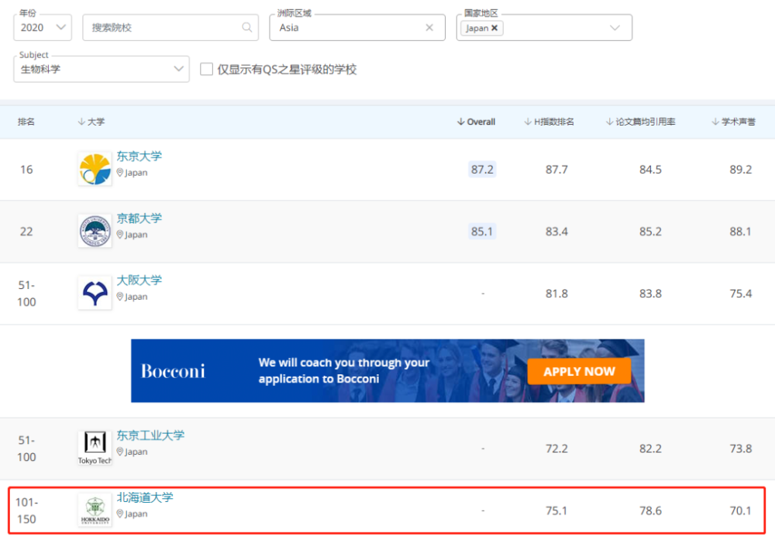Image resolution: width=775 pixels, height=540 pixels.
Task: Select H-index value 81.8 for Osaka
Action: [x=556, y=294]
